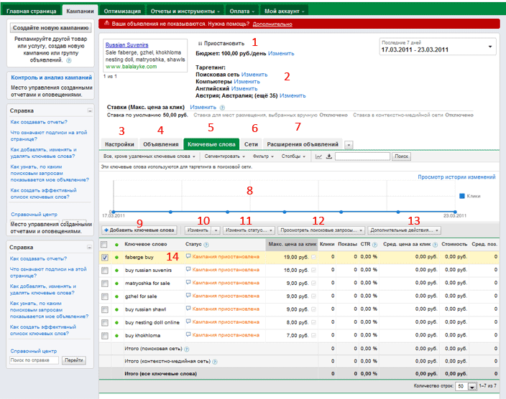Screen dimensions: 506x399
Task: Open the Количество строк rows dropdown
Action: click(471, 386)
